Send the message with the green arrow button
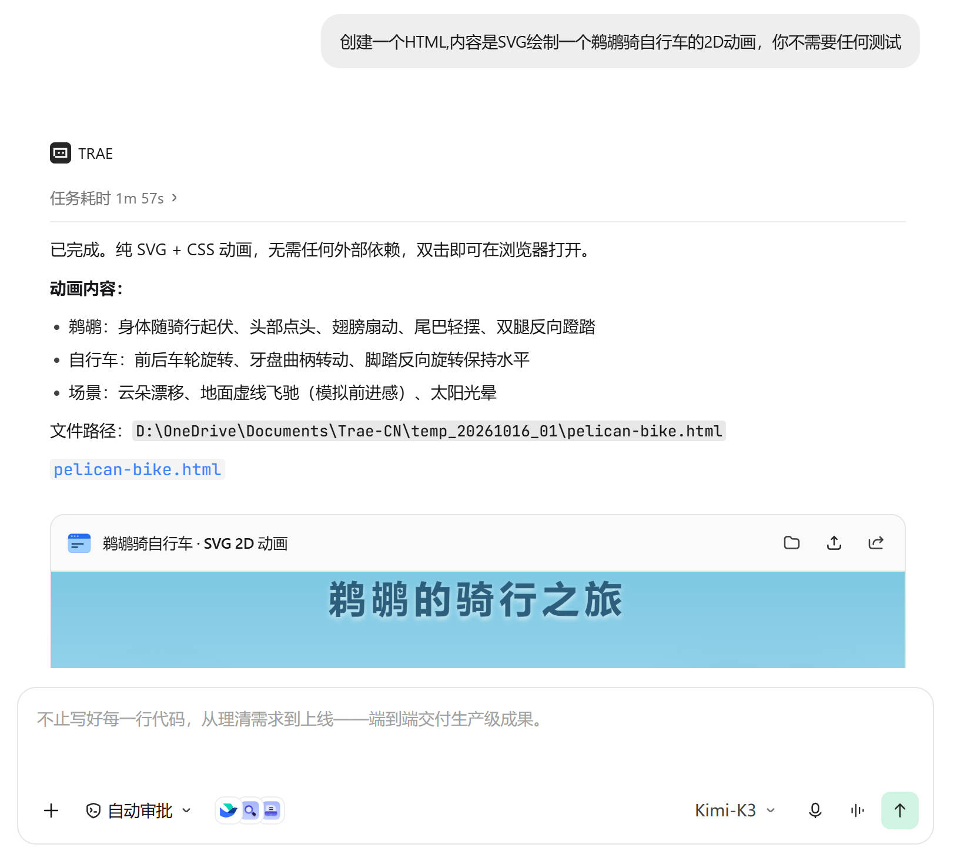This screenshot has height=854, width=967. 899,810
